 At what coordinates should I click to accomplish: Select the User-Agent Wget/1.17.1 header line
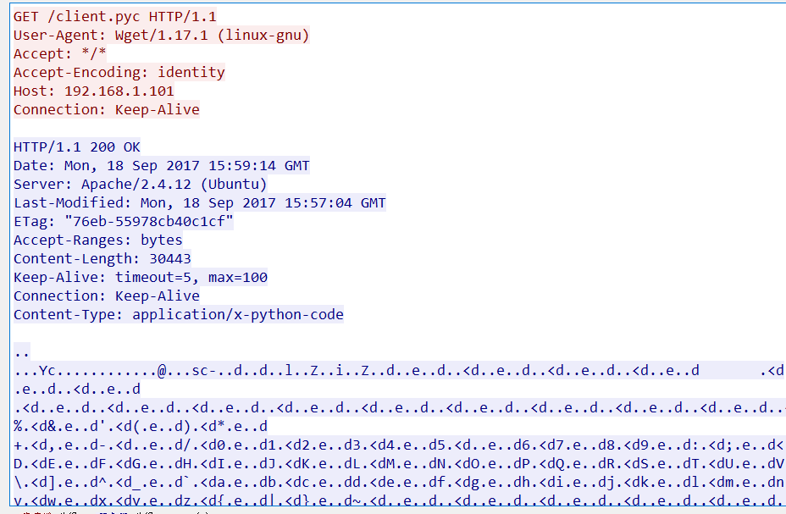tap(161, 35)
